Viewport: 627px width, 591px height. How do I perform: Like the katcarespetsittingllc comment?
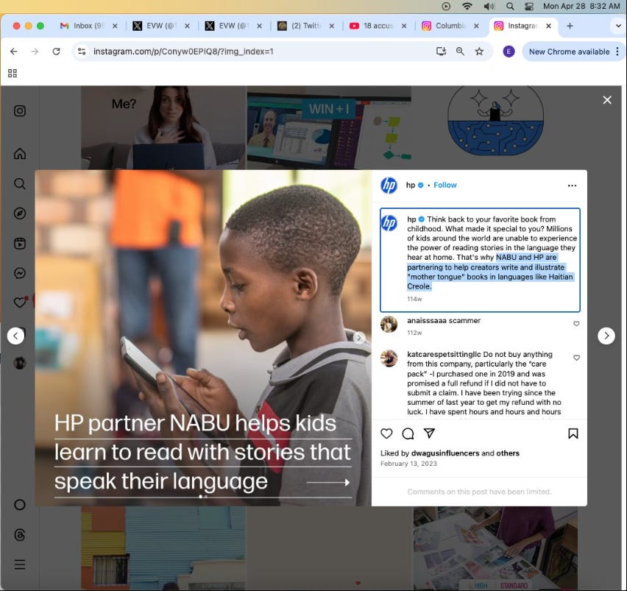[576, 358]
